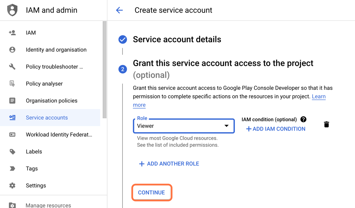Click ADD ANOTHER ROLE
355x208 pixels.
169,164
